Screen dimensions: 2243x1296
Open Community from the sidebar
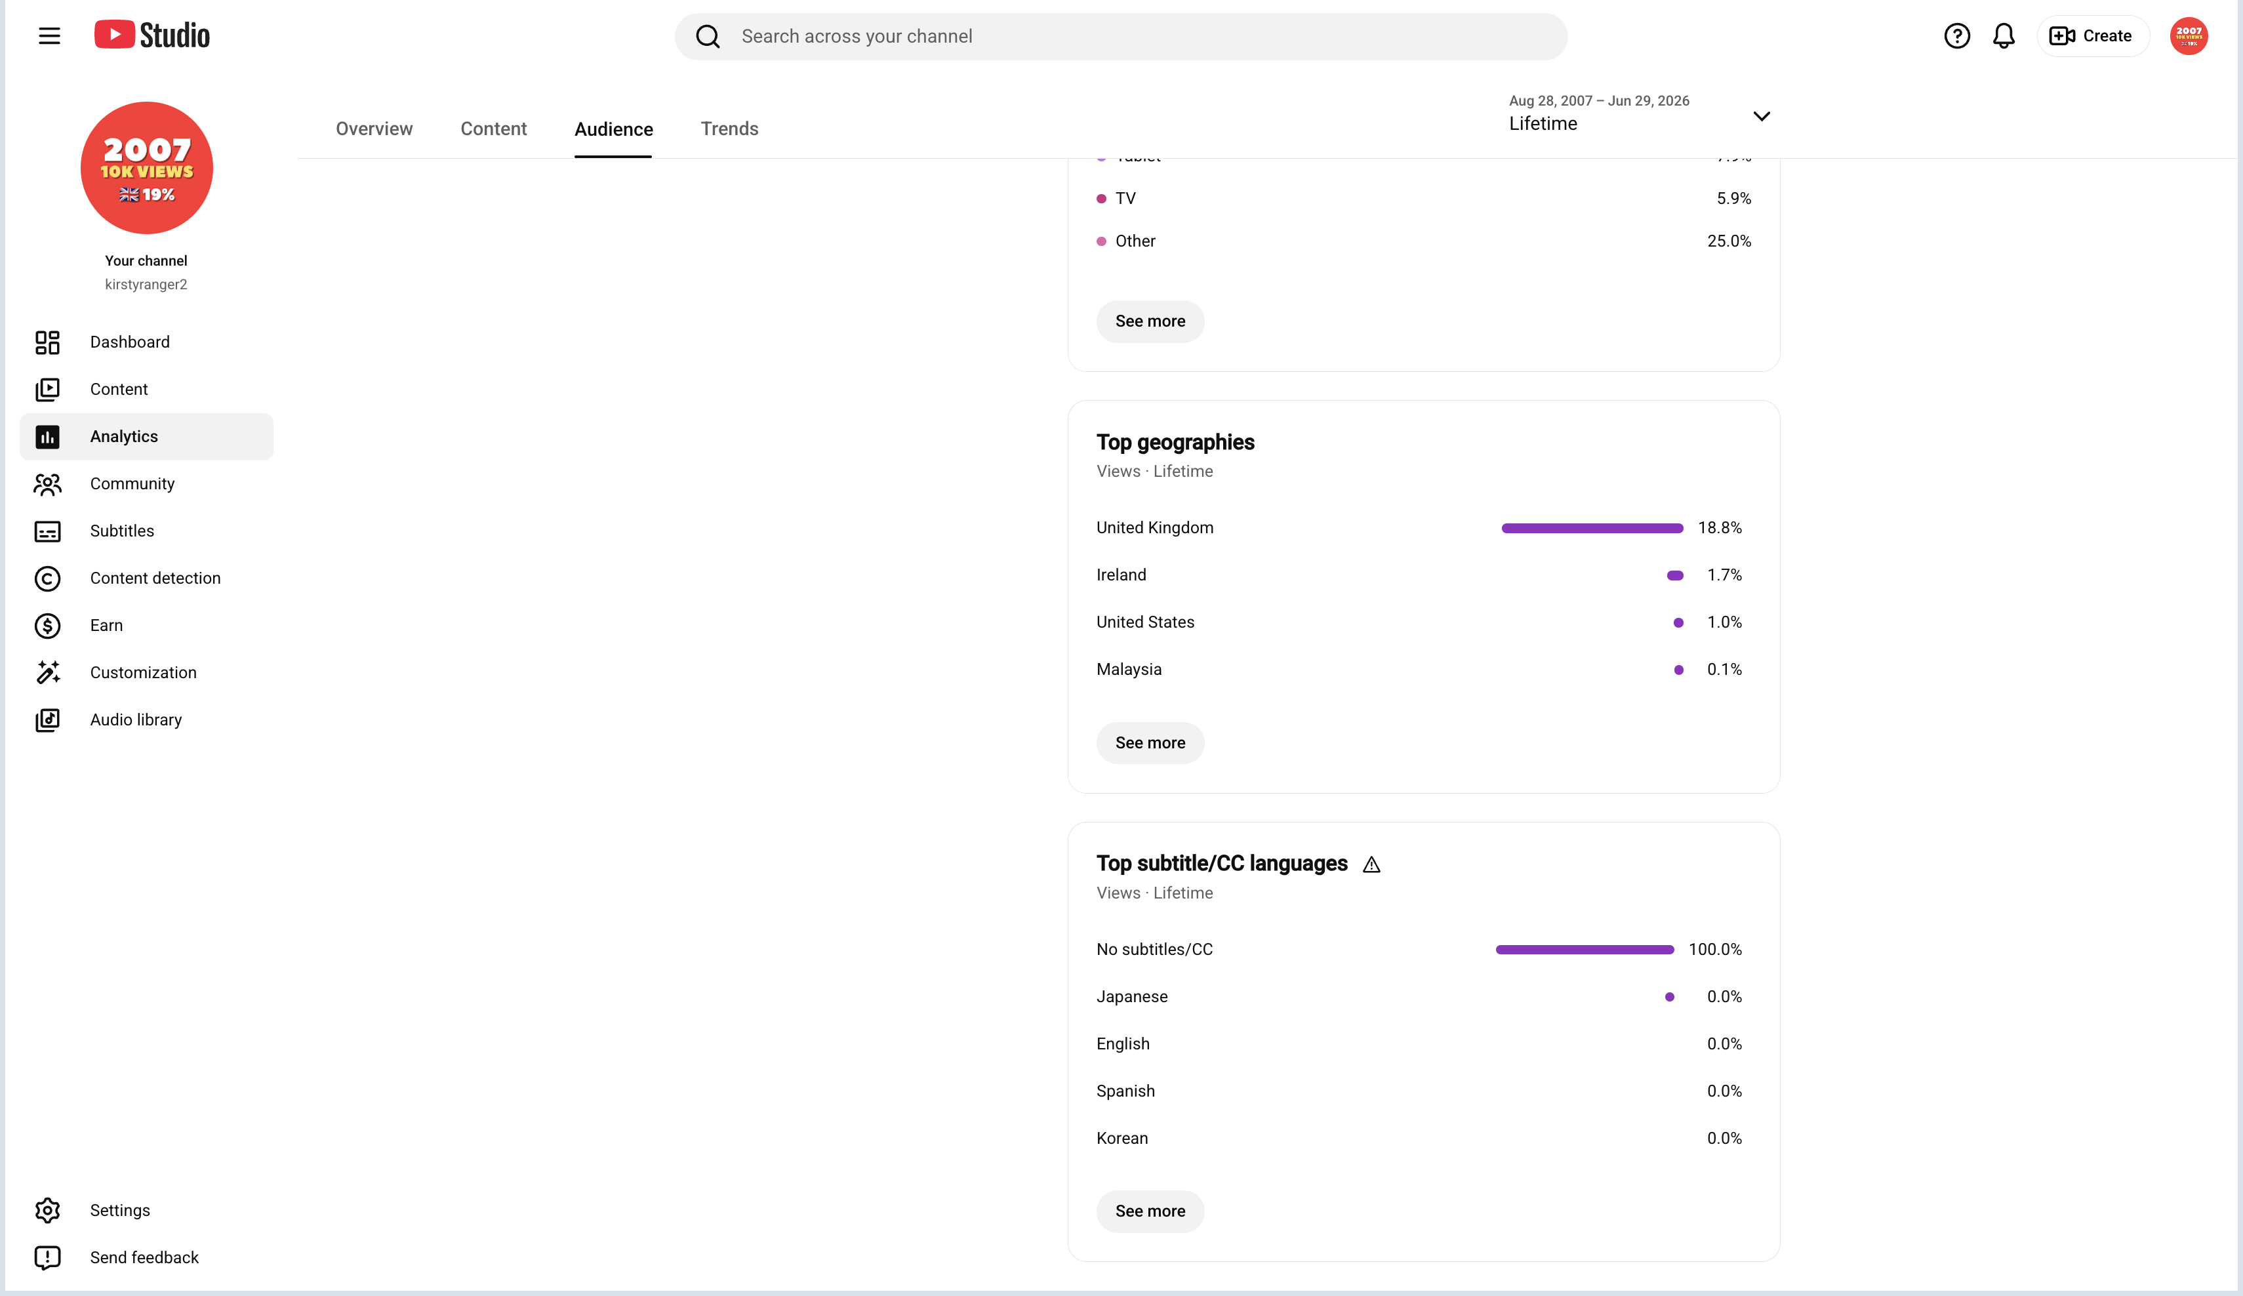click(x=146, y=483)
